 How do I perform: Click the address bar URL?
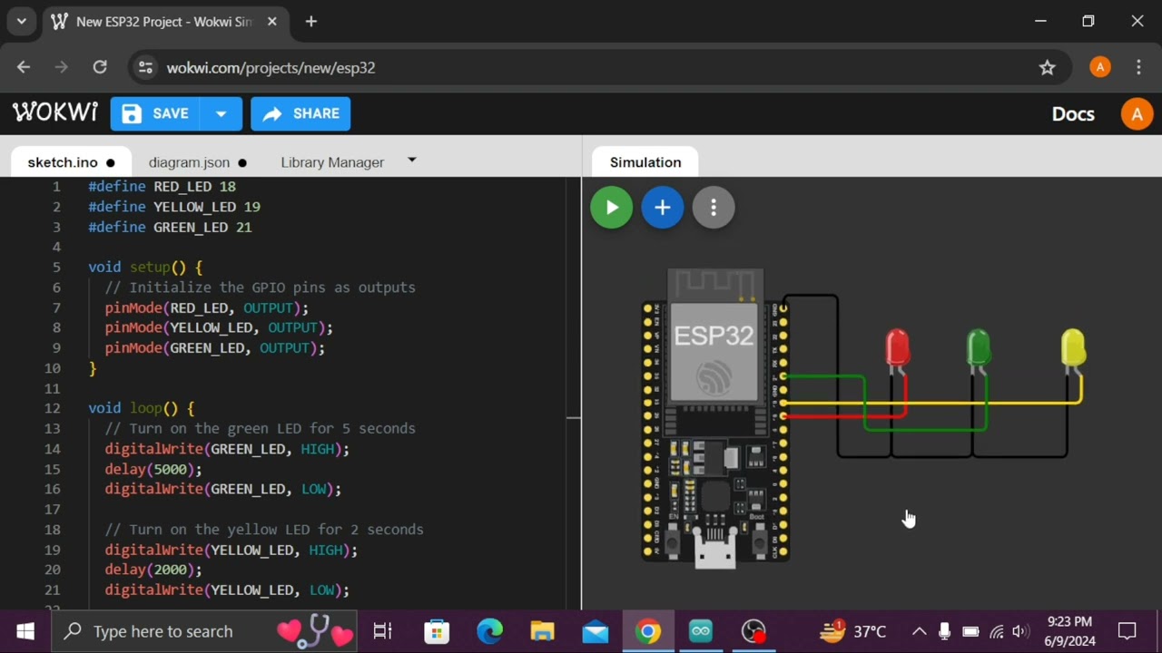[271, 68]
